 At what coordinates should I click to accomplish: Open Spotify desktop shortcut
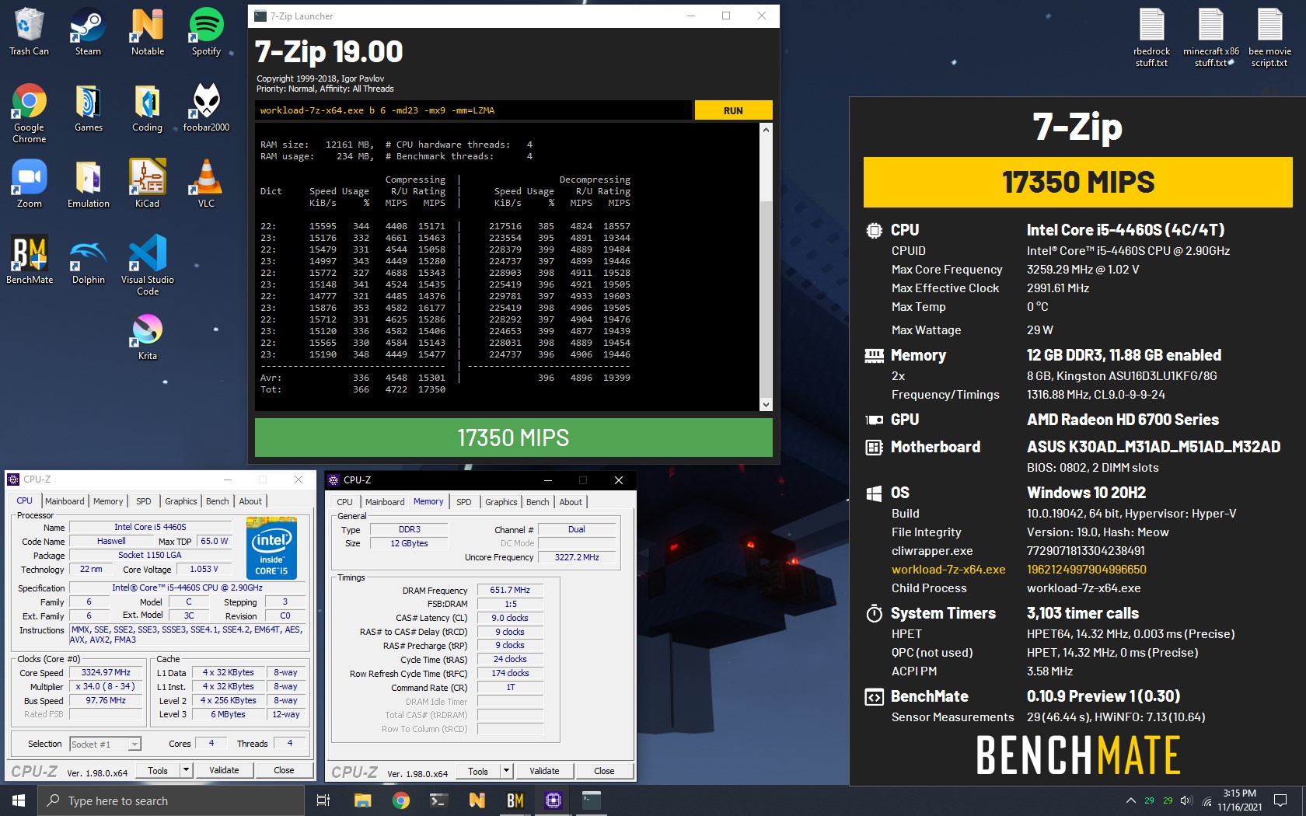[206, 31]
